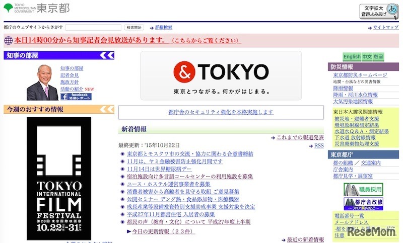
Task: Click the 職員採用 banner
Action: (x=363, y=189)
